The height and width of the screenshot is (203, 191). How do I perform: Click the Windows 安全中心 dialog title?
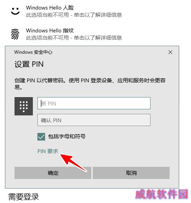33,52
